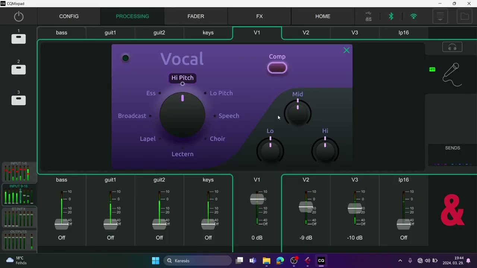Click soft key 2 on the left

click(19, 70)
